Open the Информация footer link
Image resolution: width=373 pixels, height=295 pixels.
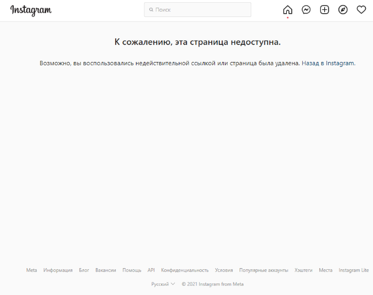(x=58, y=270)
